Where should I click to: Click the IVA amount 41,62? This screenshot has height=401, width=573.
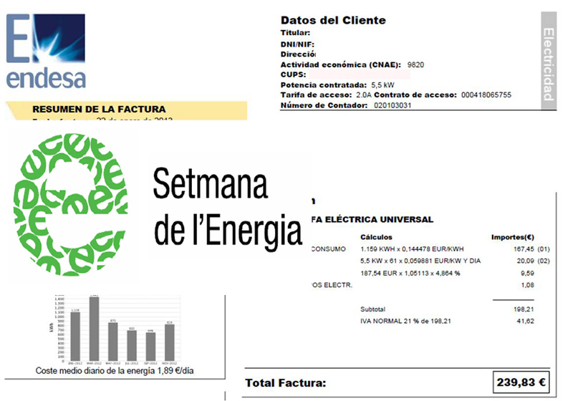[x=525, y=322]
